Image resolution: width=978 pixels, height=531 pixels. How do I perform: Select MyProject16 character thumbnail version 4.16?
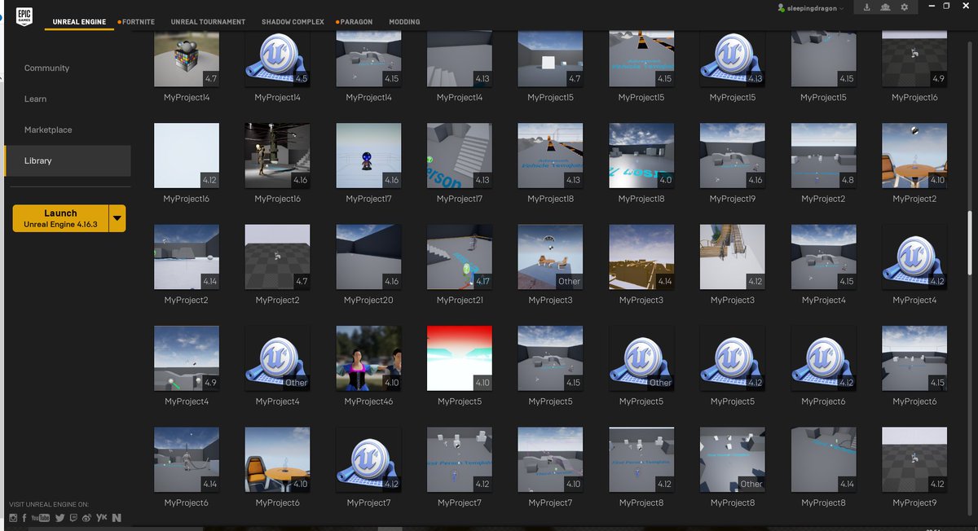[x=277, y=156]
